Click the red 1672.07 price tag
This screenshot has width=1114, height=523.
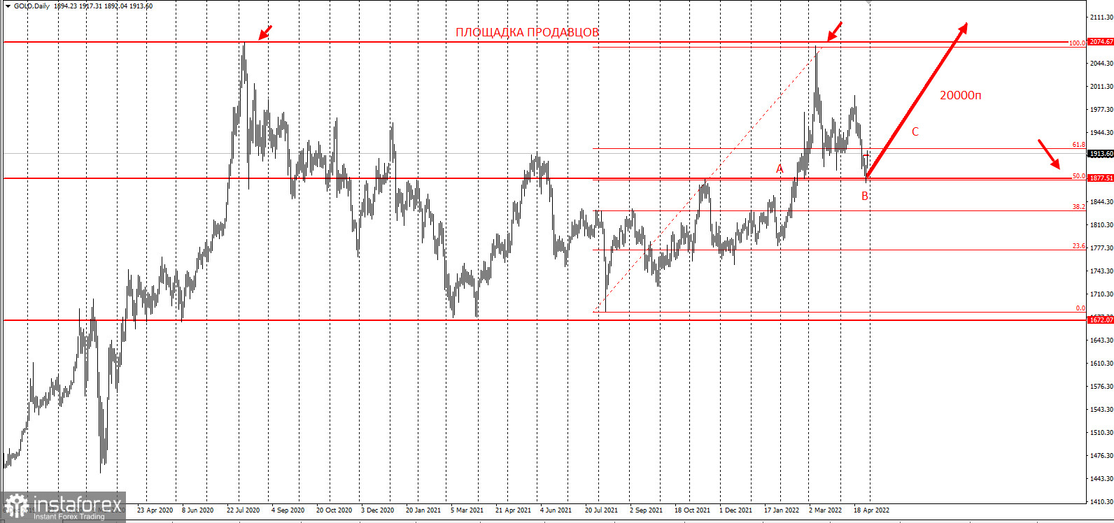tap(1101, 320)
